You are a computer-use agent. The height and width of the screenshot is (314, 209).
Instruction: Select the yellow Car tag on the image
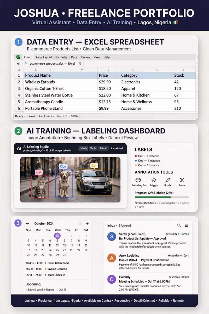[94, 166]
